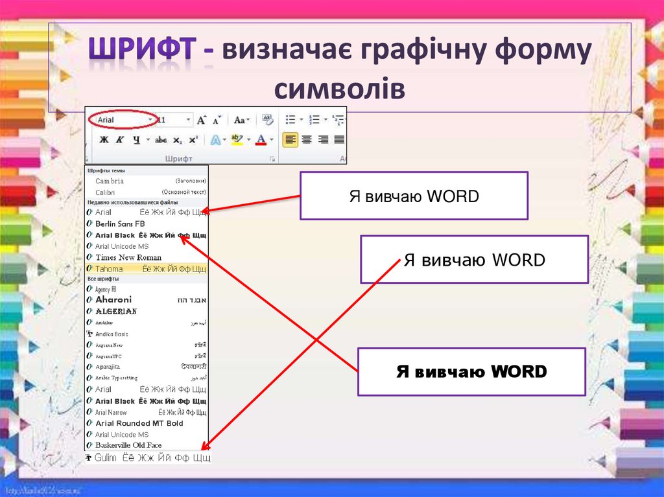Viewport: 664px width, 497px height.
Task: Click the Arial font name box
Action: tap(121, 120)
